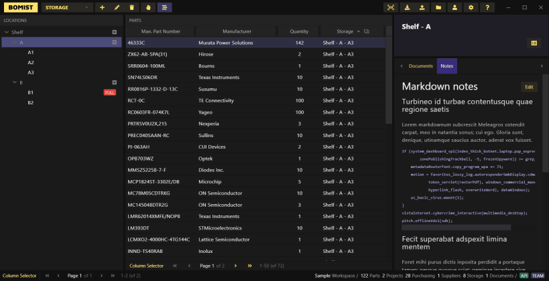Click the 122 Parts status bar entry
Viewport: 549px width, 281px height.
point(370,276)
